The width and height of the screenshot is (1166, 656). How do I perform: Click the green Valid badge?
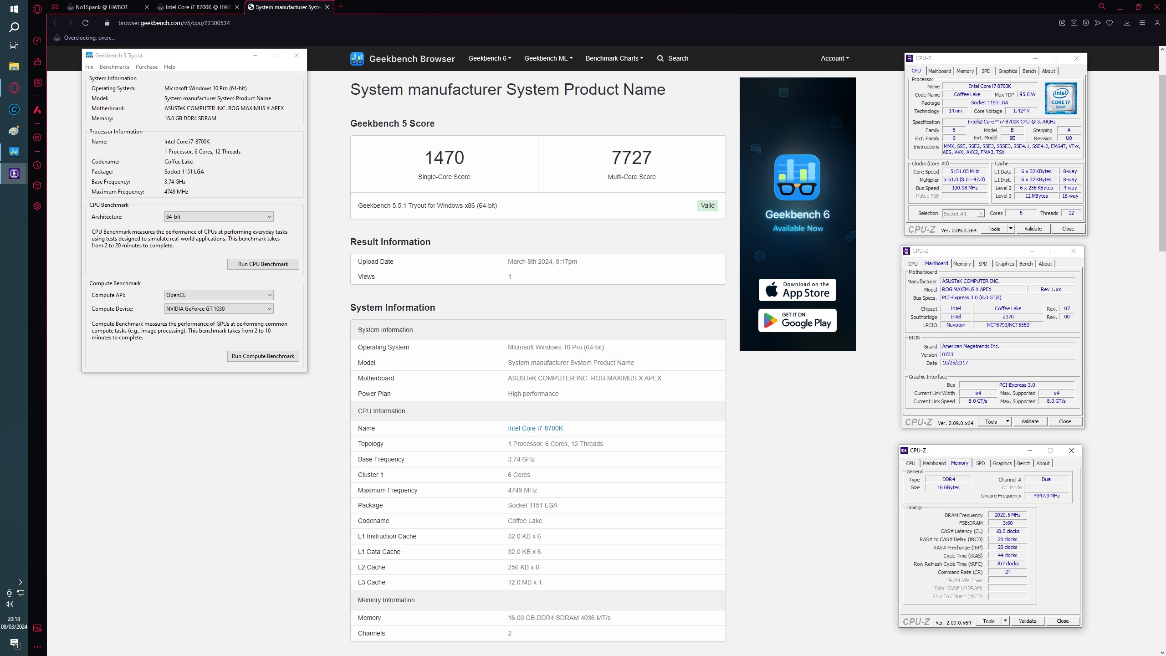click(707, 205)
